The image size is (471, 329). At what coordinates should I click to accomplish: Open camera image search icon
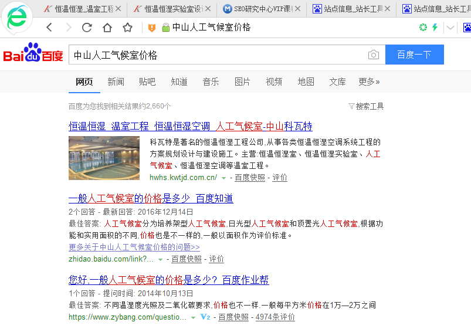374,55
